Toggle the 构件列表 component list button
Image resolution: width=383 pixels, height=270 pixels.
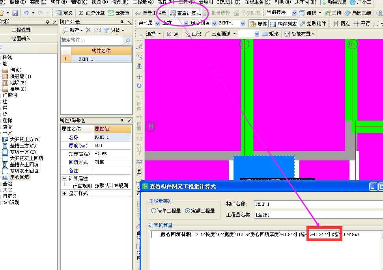[x=284, y=24]
